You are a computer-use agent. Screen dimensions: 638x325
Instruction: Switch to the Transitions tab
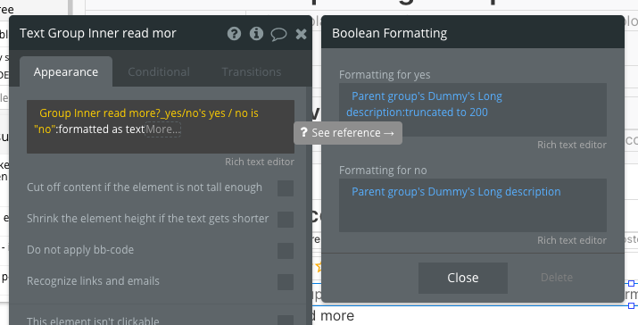point(252,71)
